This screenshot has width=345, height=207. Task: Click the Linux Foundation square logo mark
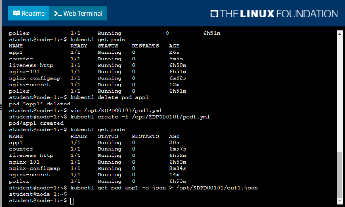click(x=214, y=13)
